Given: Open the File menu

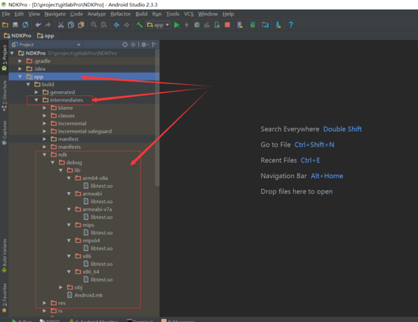Looking at the screenshot, I should pyautogui.click(x=6, y=14).
